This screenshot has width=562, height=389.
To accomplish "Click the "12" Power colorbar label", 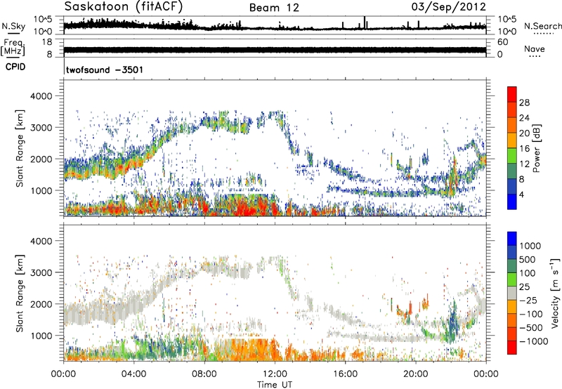I will (524, 164).
